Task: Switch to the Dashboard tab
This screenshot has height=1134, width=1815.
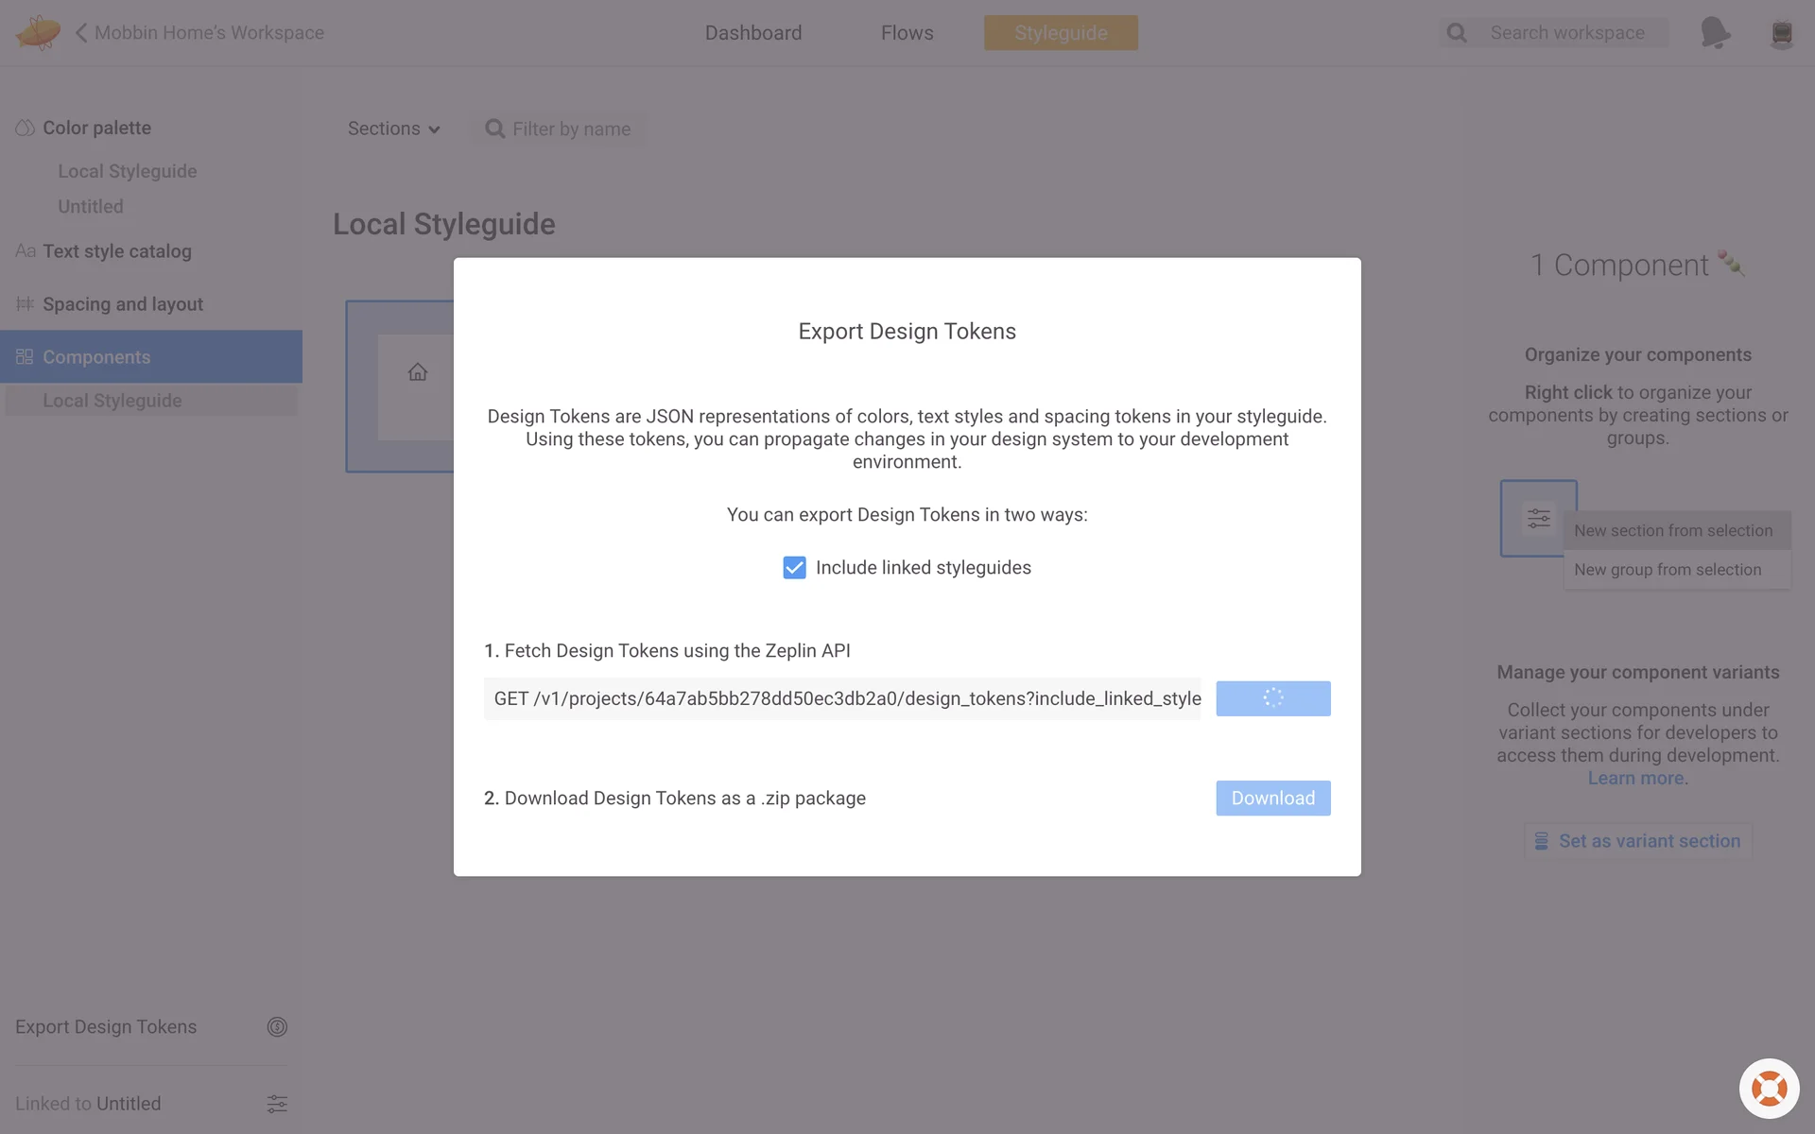Action: pyautogui.click(x=753, y=33)
